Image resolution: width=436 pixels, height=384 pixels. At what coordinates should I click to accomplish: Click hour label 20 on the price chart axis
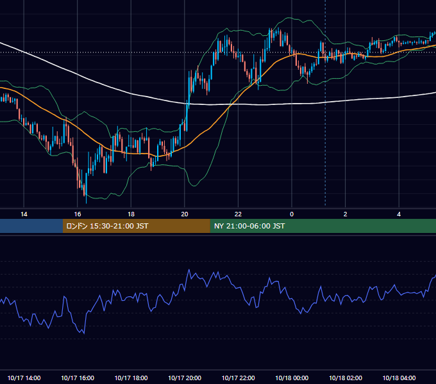click(x=185, y=214)
